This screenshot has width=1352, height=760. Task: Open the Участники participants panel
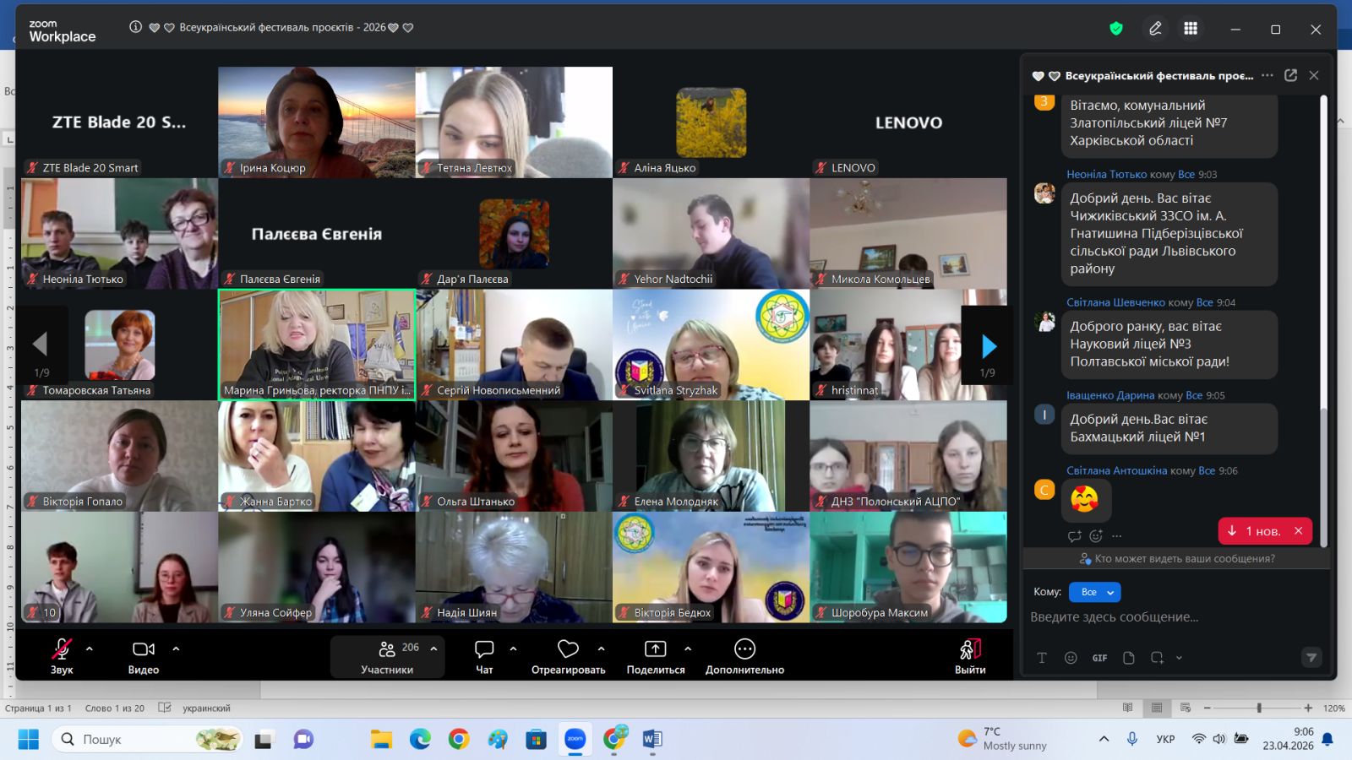387,656
